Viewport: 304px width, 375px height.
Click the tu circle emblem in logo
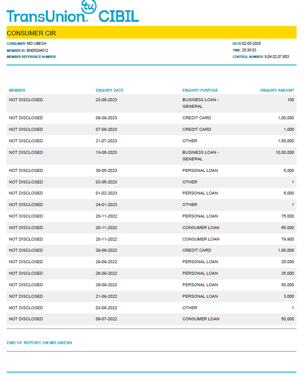(x=89, y=6)
